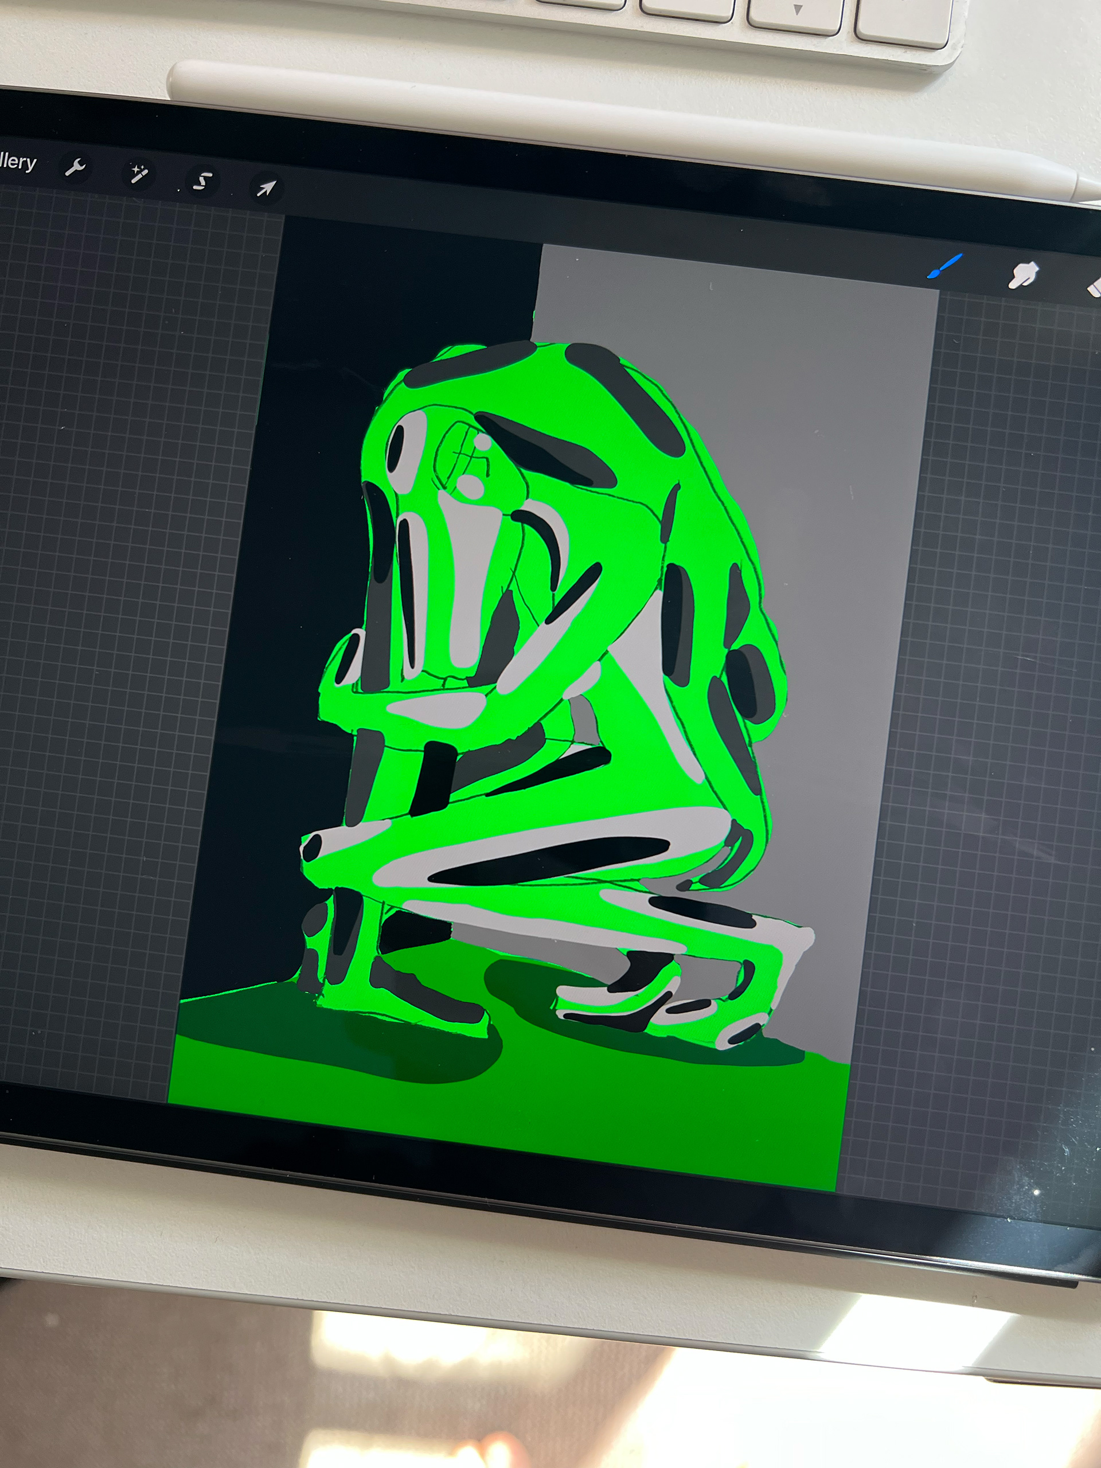Open the Adjustments magic wand menu
1101x1468 pixels.
tap(138, 174)
